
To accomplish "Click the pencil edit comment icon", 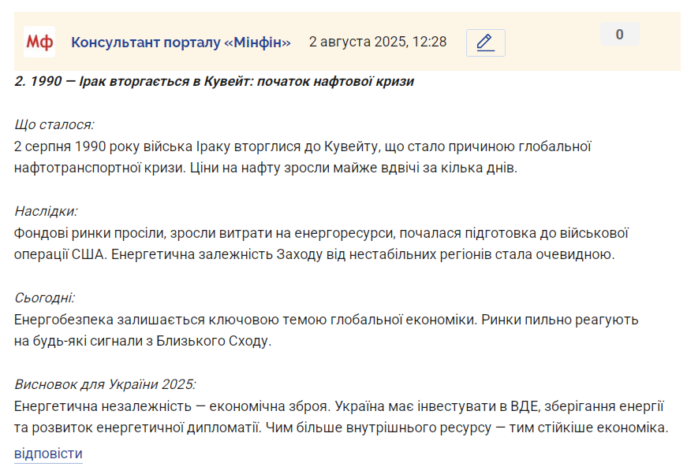I will pyautogui.click(x=485, y=43).
